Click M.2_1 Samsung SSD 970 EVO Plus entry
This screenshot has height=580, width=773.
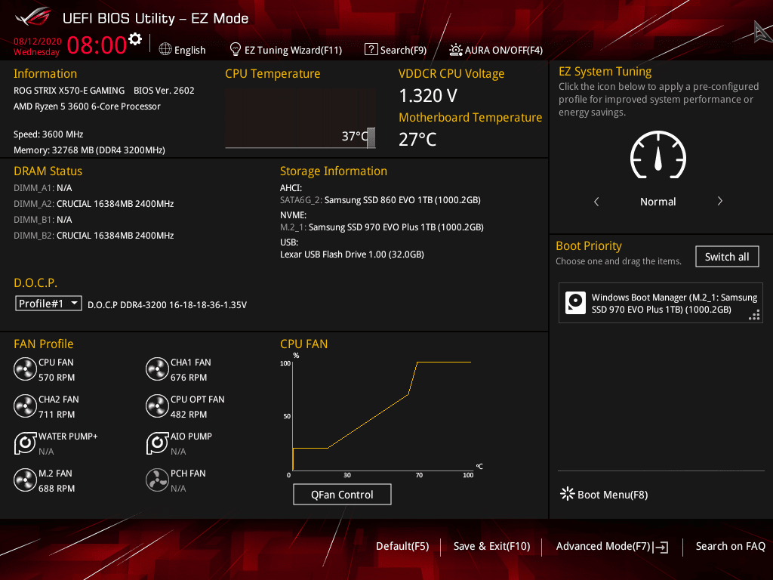381,227
